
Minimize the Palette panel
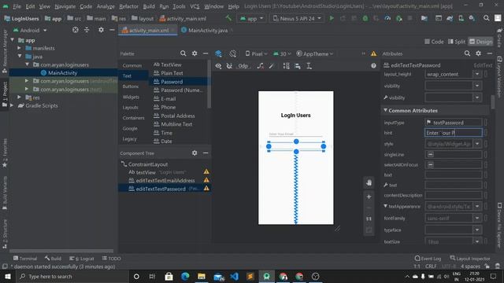[x=206, y=53]
